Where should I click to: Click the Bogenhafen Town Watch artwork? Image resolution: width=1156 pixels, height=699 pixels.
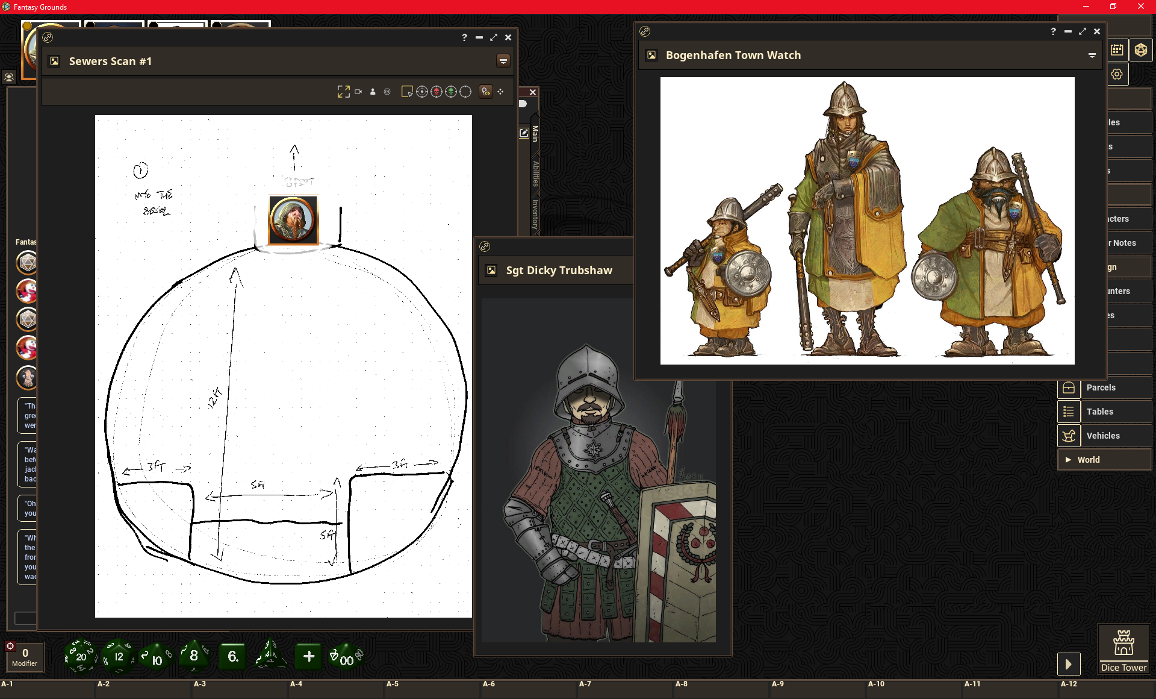(x=867, y=221)
